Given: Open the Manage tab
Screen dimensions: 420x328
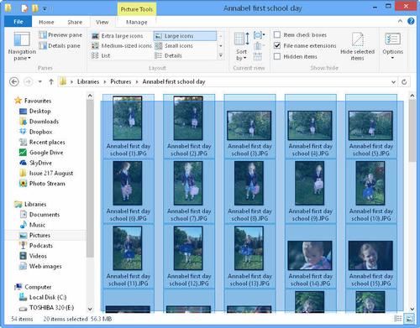Looking at the screenshot, I should [x=136, y=22].
